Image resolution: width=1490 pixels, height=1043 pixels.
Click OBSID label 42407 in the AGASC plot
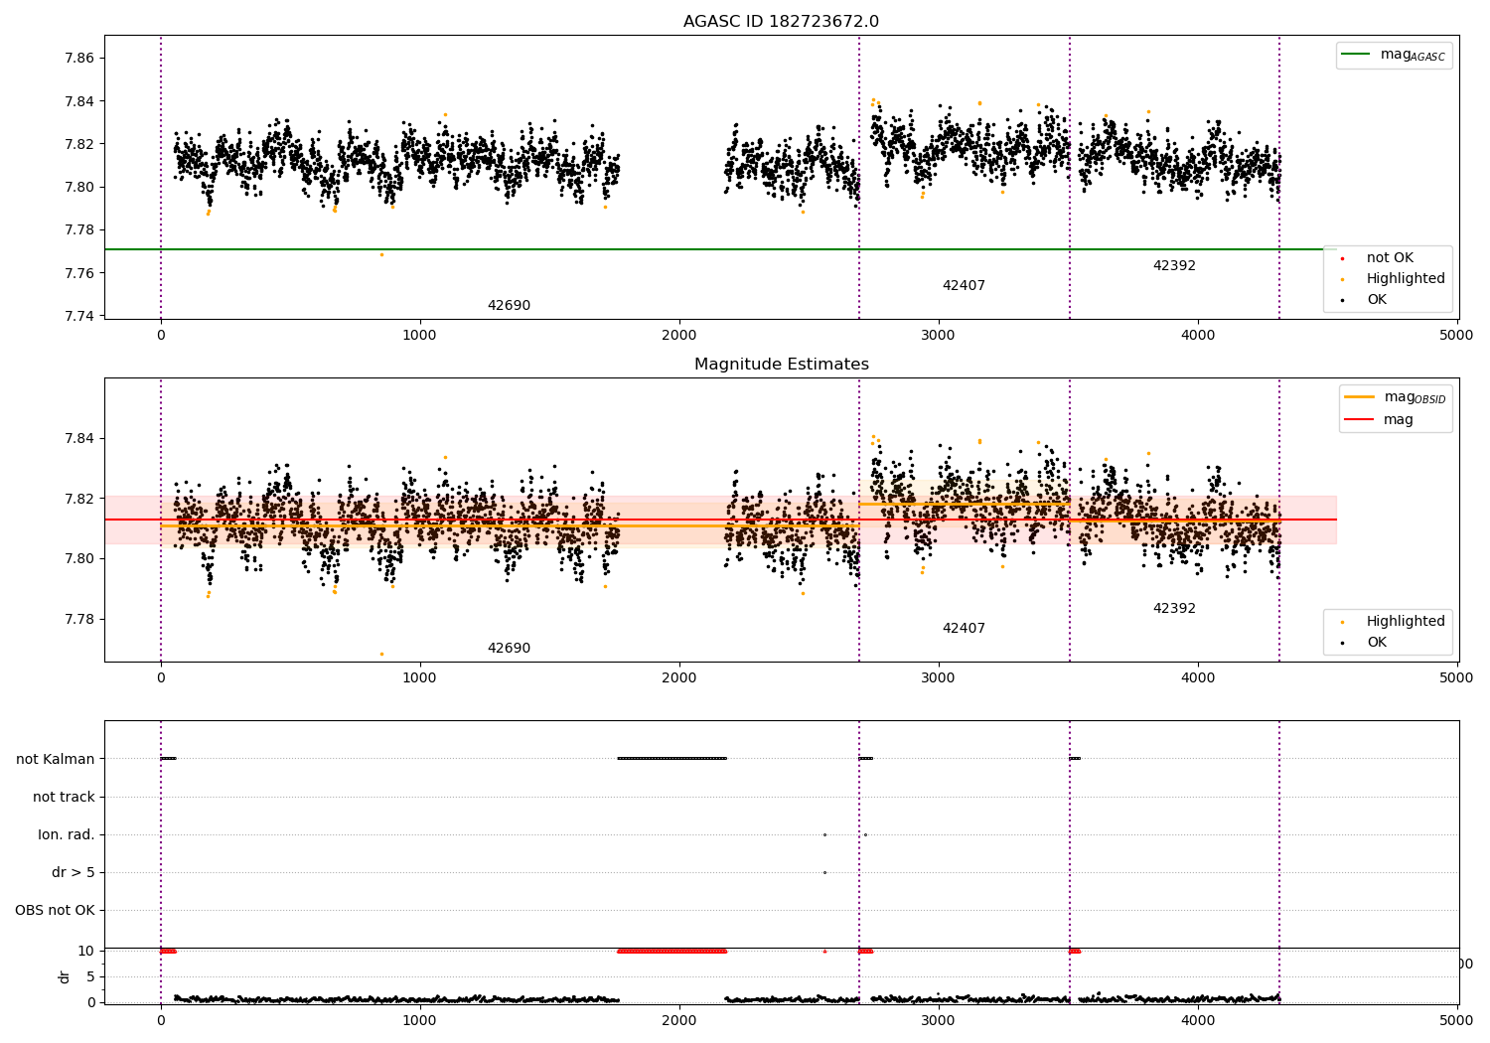(964, 286)
